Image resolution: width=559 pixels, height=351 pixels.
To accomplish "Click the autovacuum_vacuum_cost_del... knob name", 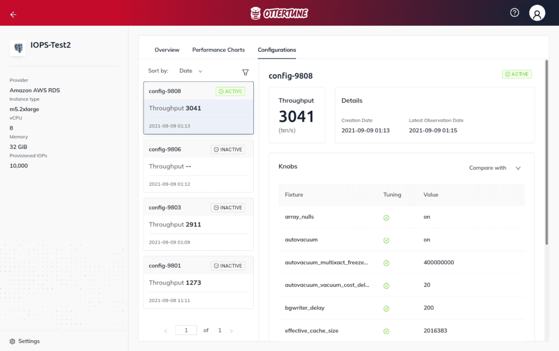I will click(327, 285).
